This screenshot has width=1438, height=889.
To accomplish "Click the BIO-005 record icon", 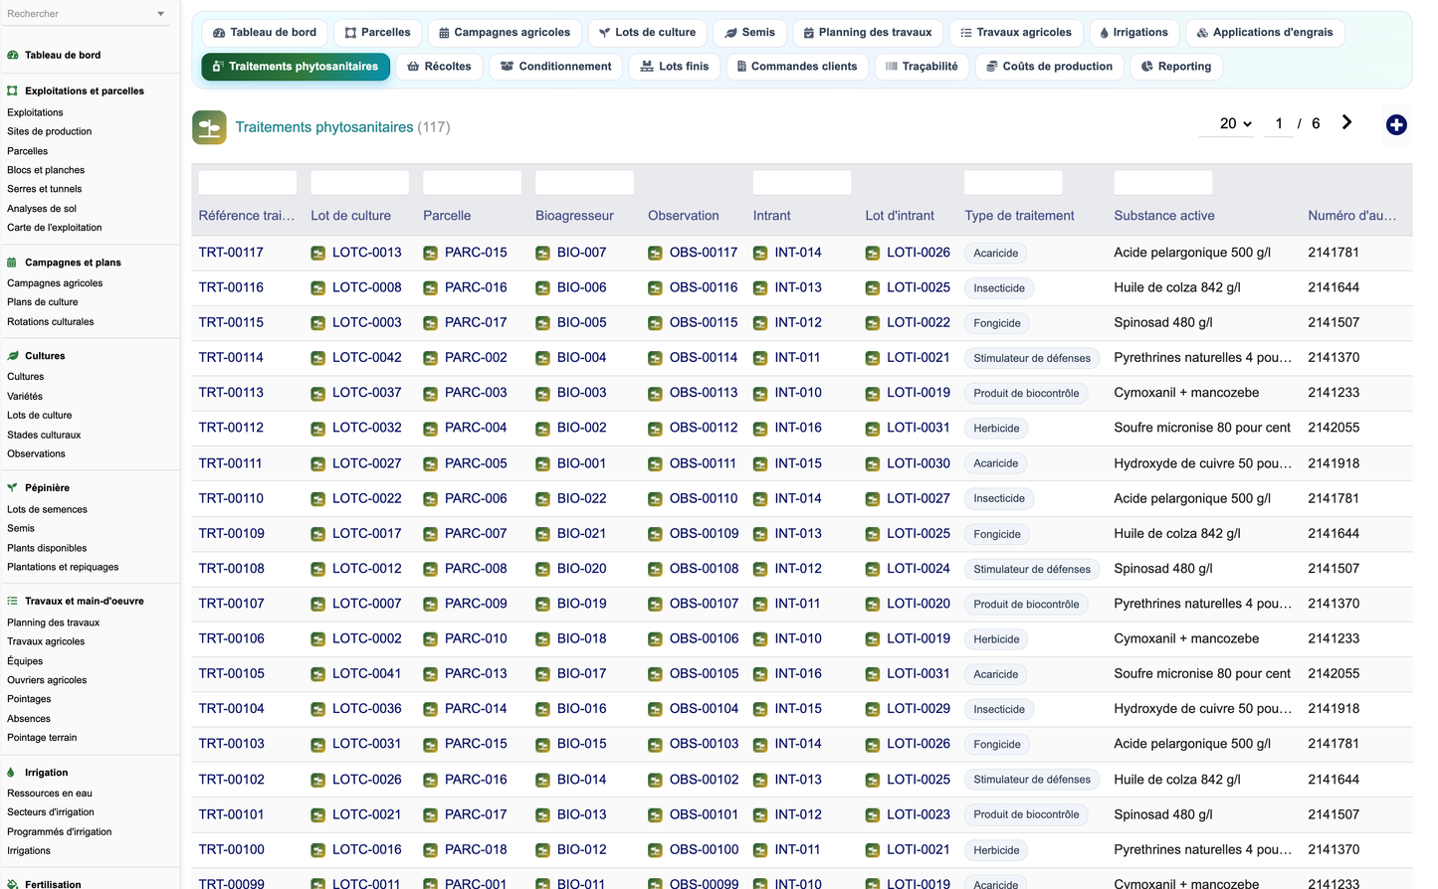I will [542, 323].
